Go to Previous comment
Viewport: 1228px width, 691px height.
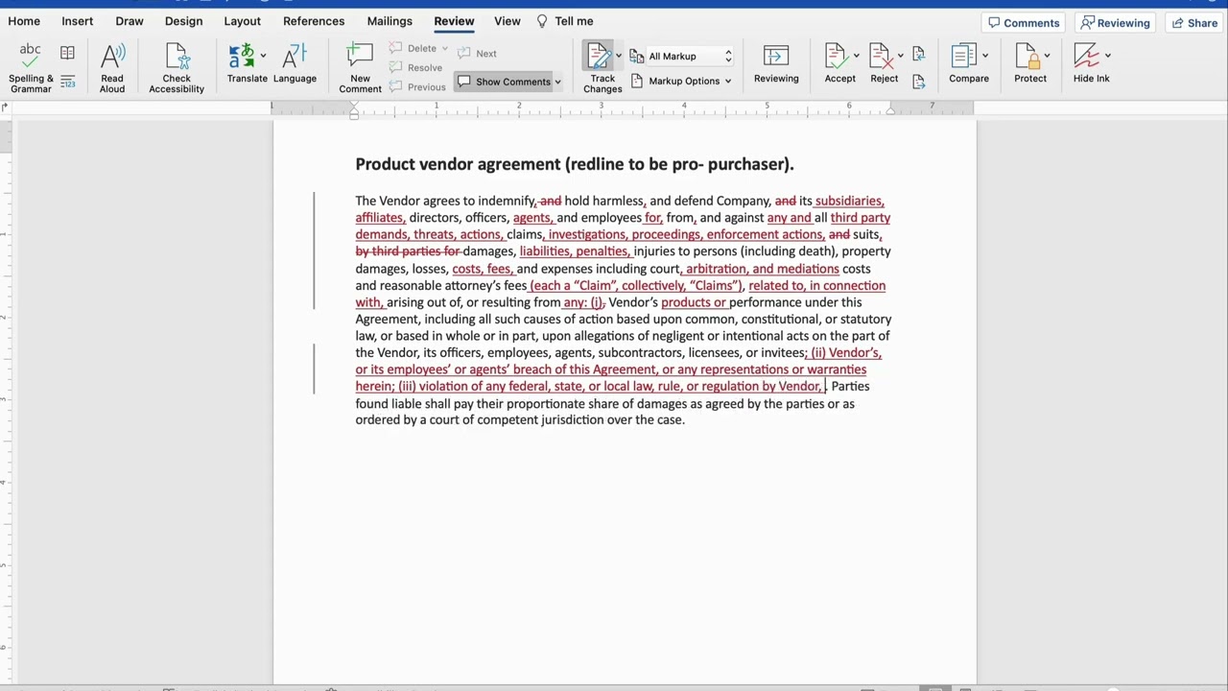pos(417,87)
